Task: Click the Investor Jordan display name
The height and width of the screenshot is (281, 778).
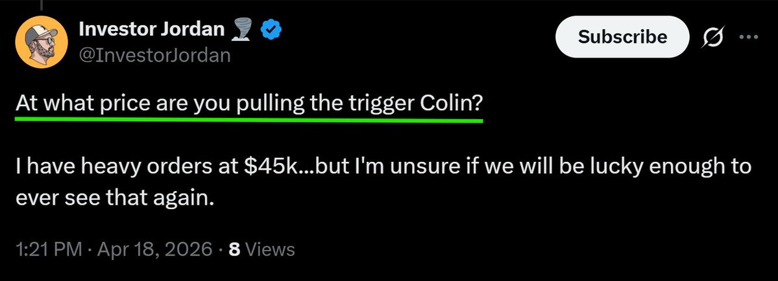Action: 151,30
